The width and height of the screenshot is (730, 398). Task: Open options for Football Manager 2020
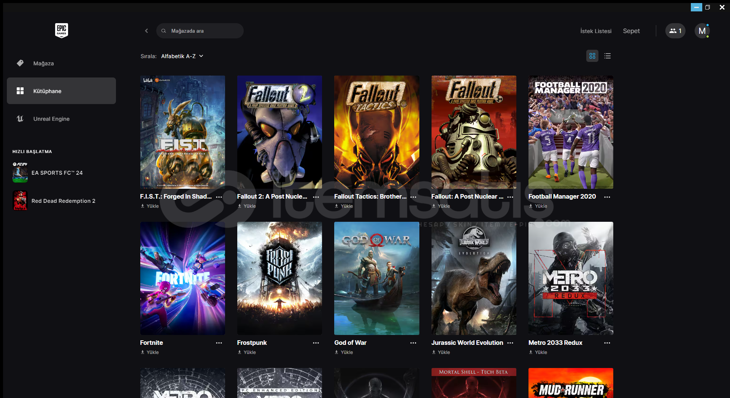607,197
